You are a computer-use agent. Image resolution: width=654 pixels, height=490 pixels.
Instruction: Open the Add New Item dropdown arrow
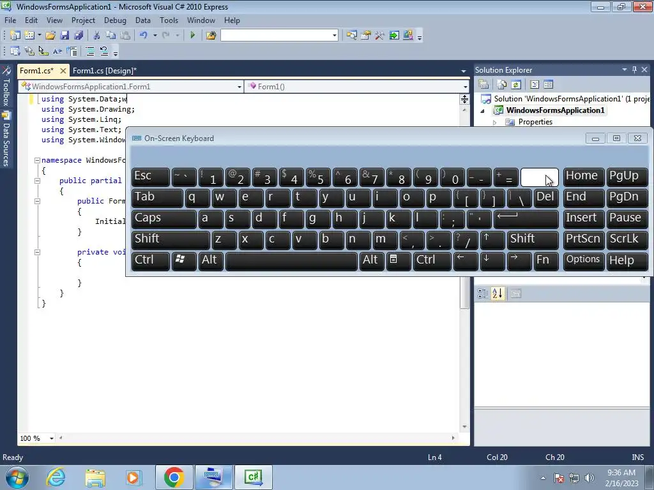(x=40, y=36)
